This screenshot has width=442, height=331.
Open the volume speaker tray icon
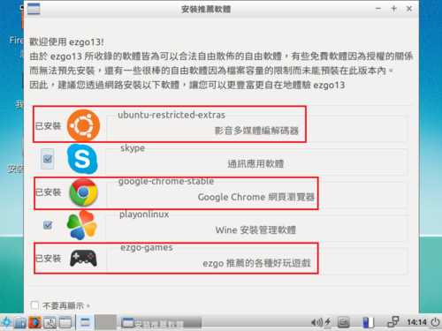click(317, 323)
